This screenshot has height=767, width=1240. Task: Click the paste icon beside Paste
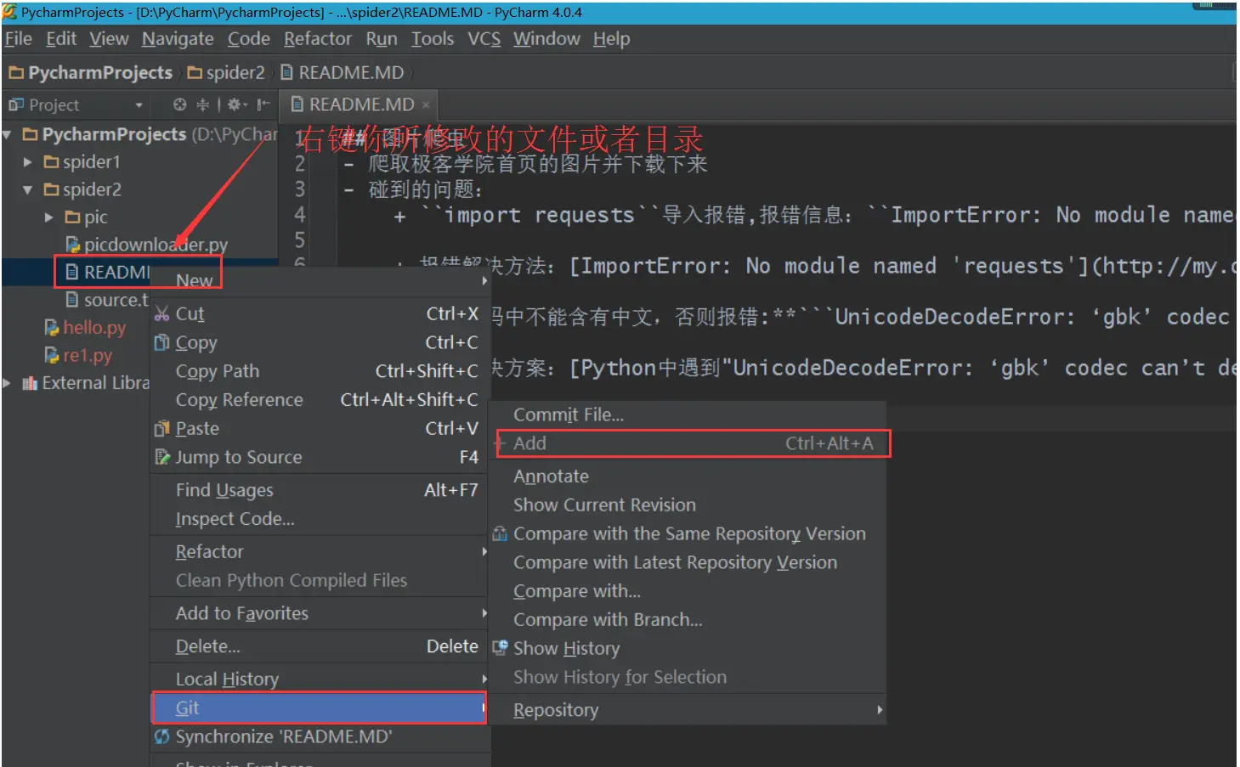click(x=162, y=429)
